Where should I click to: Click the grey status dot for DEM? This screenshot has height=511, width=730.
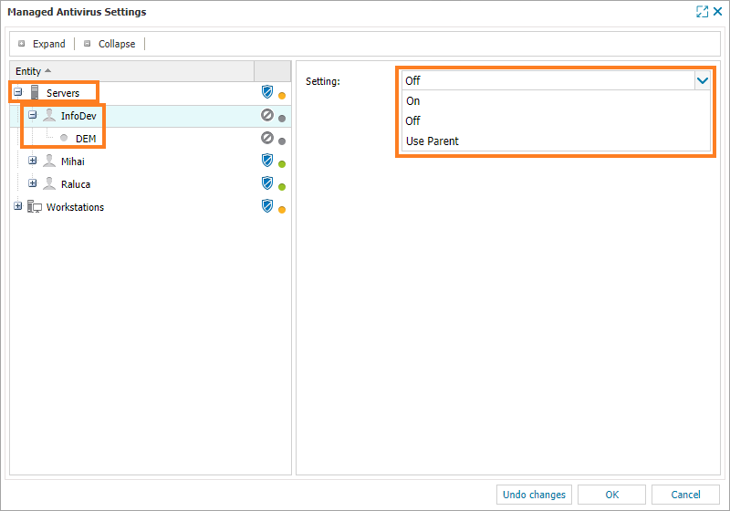pos(282,141)
